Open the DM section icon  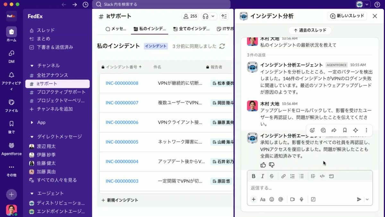pos(12,53)
